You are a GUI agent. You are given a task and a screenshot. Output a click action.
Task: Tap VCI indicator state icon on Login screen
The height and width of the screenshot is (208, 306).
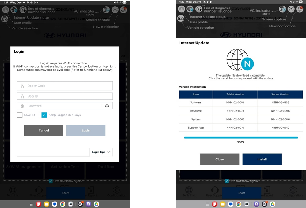pyautogui.click(x=106, y=9)
